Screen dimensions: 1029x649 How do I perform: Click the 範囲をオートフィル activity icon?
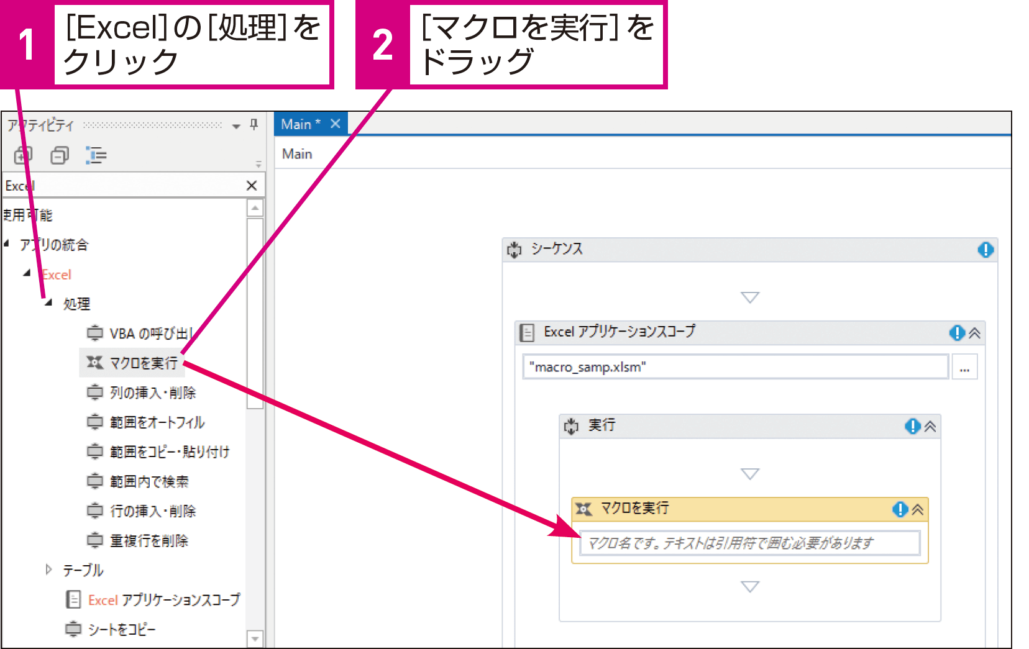[94, 422]
